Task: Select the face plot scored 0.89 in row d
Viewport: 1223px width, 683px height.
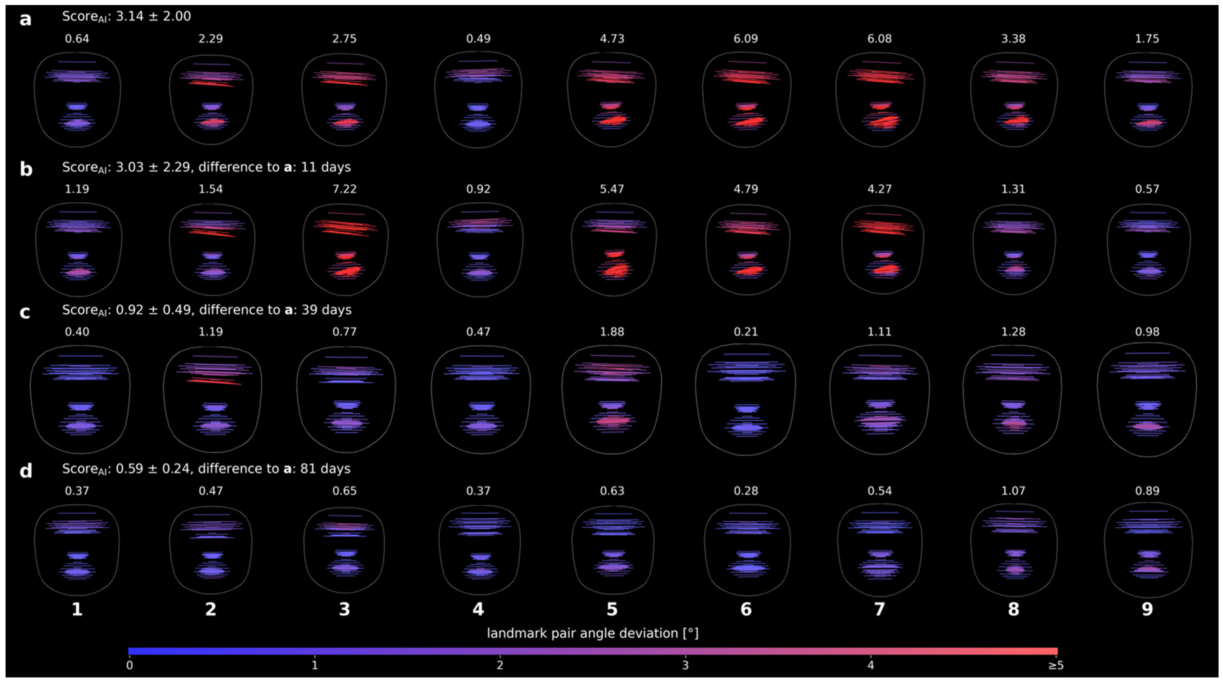Action: tap(1147, 550)
